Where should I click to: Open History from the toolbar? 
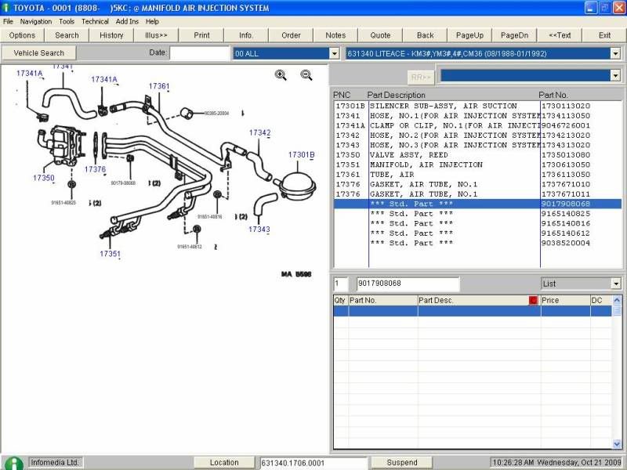(111, 35)
